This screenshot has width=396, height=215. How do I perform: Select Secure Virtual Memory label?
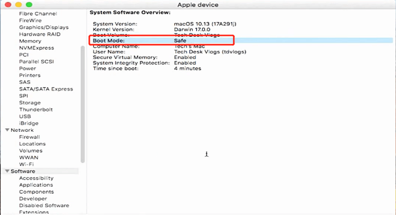tap(125, 57)
